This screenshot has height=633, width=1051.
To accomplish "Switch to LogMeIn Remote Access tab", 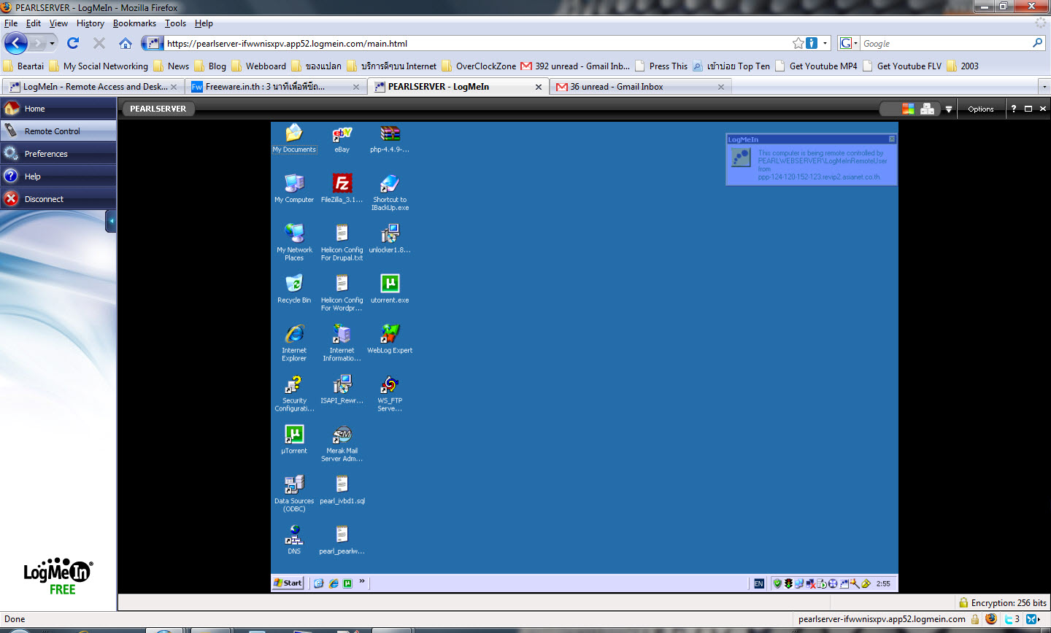I will pos(92,87).
